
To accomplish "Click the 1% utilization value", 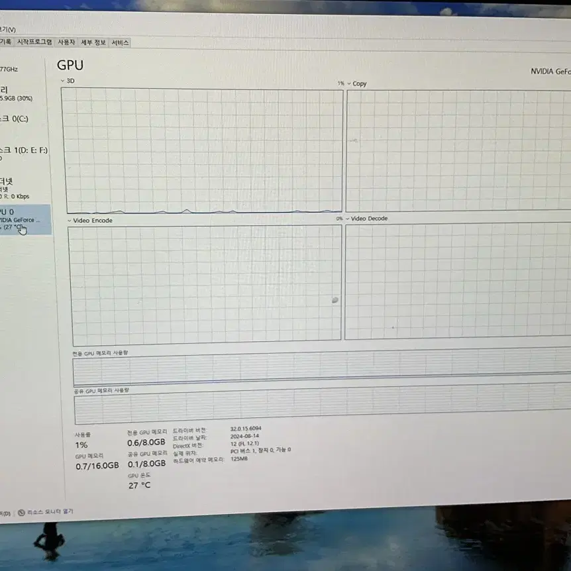I will pyautogui.click(x=81, y=445).
